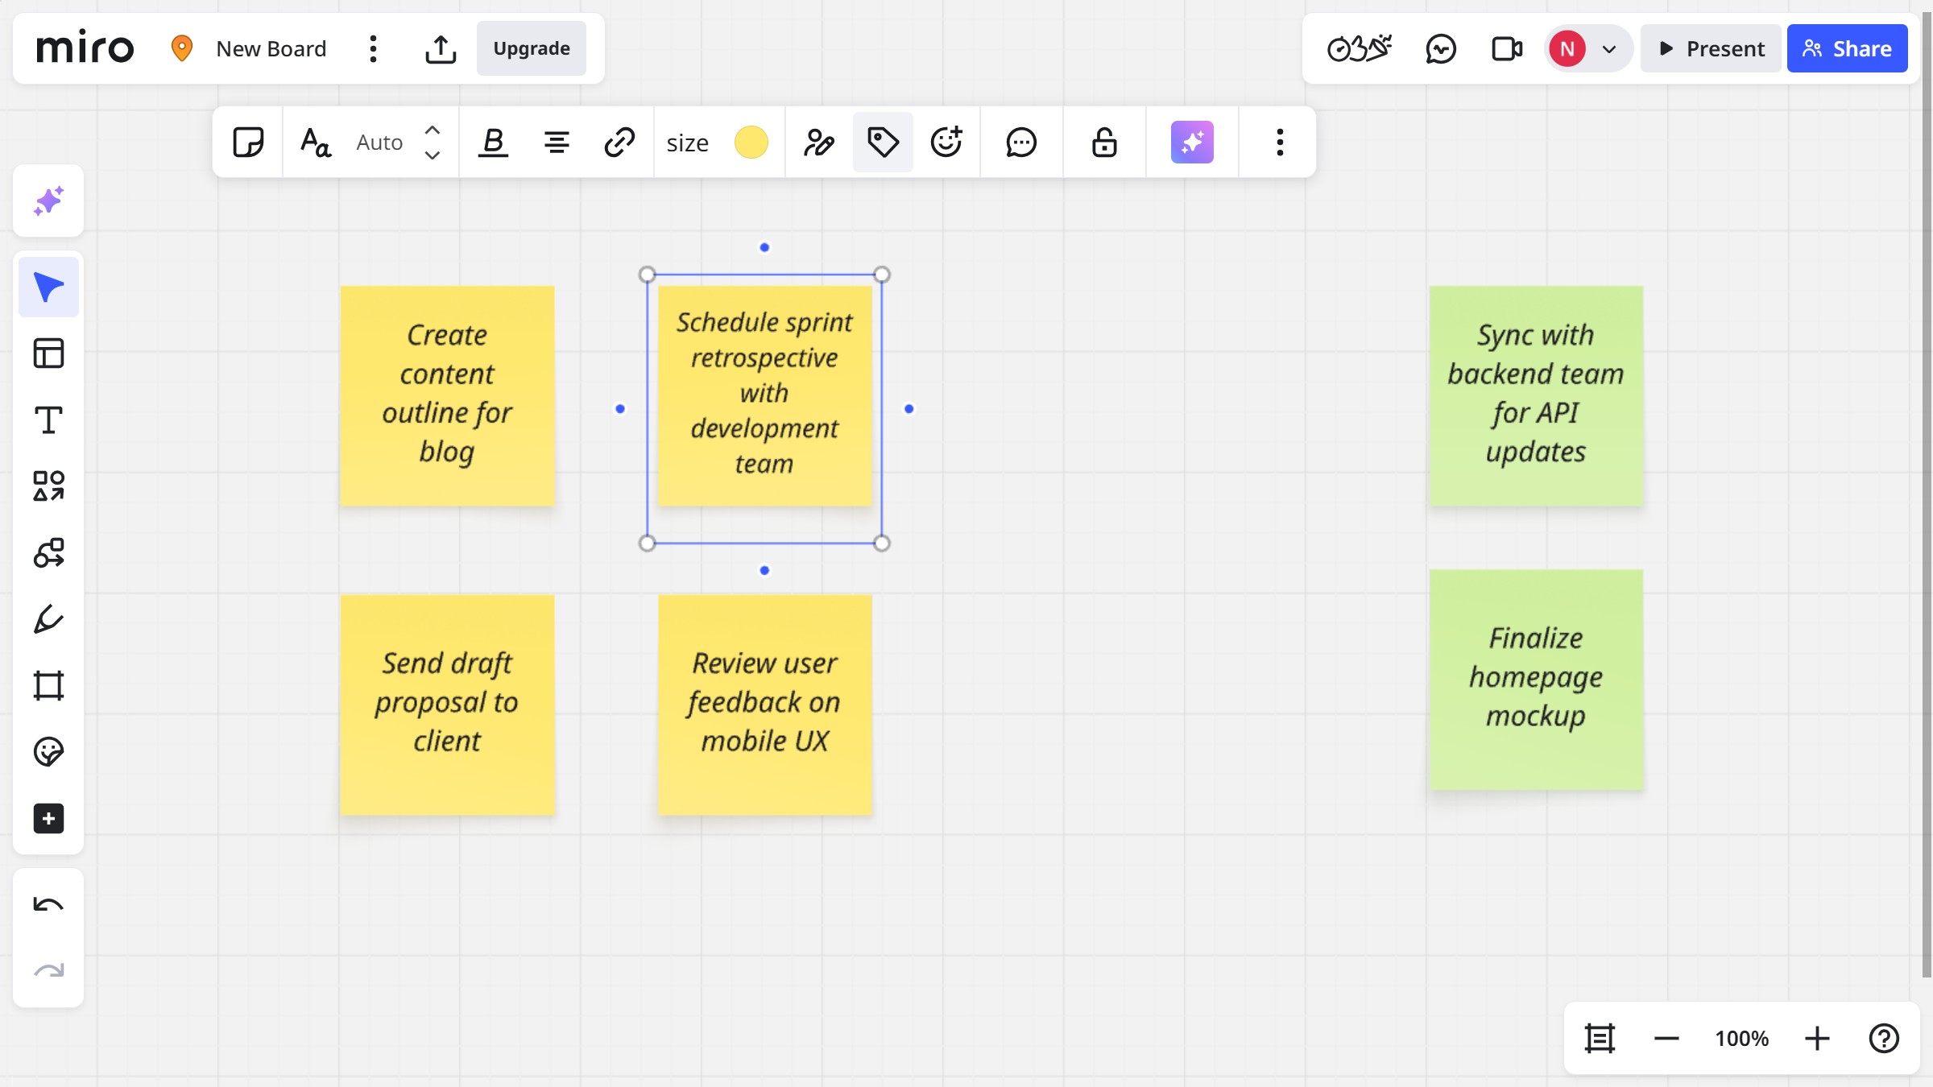Click the Share button

(1847, 48)
